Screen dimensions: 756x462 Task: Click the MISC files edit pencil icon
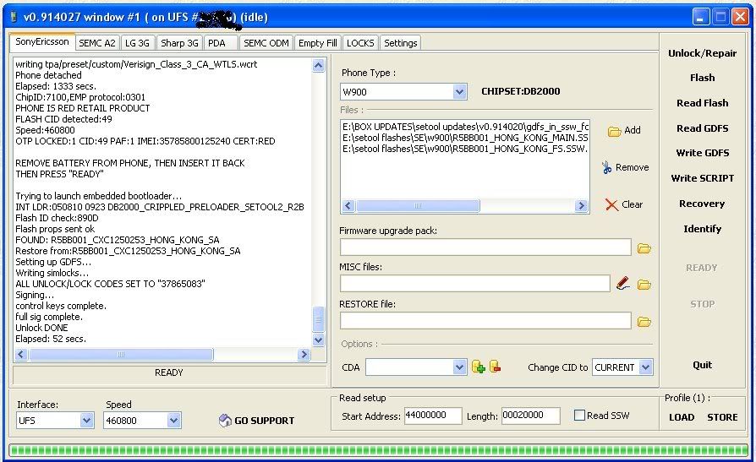tap(623, 283)
